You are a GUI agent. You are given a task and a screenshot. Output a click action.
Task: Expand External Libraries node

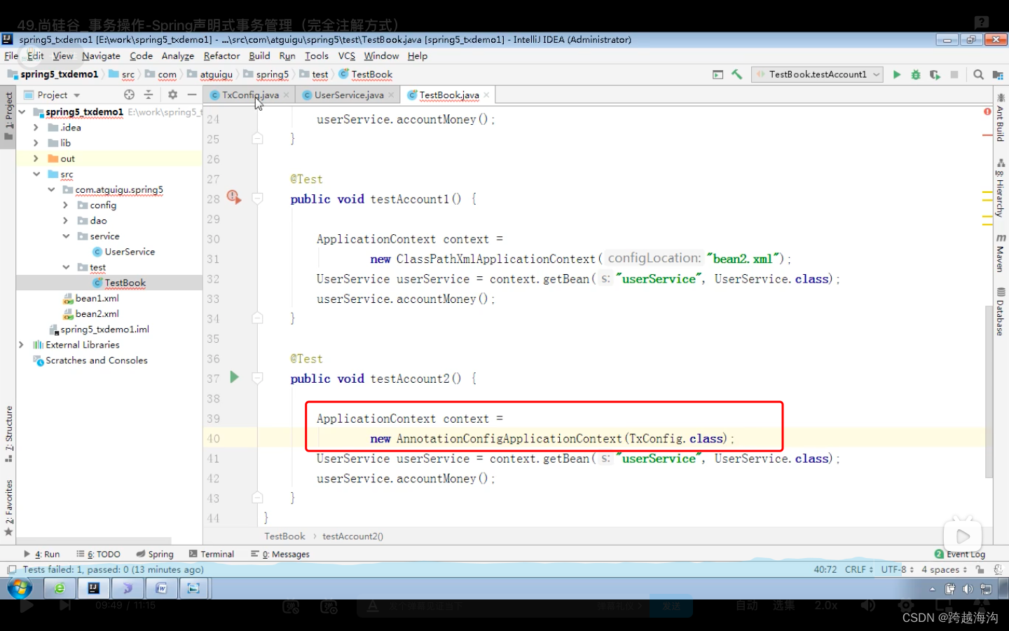[21, 345]
